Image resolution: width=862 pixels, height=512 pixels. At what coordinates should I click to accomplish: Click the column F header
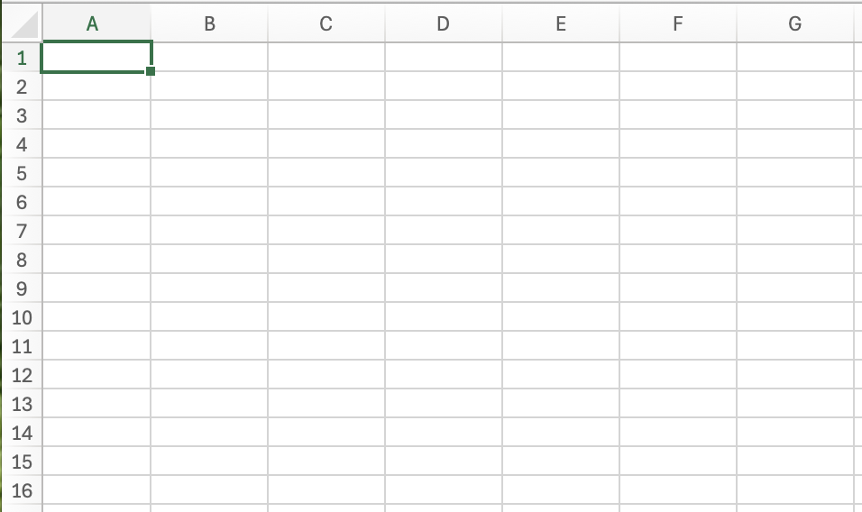pyautogui.click(x=678, y=24)
